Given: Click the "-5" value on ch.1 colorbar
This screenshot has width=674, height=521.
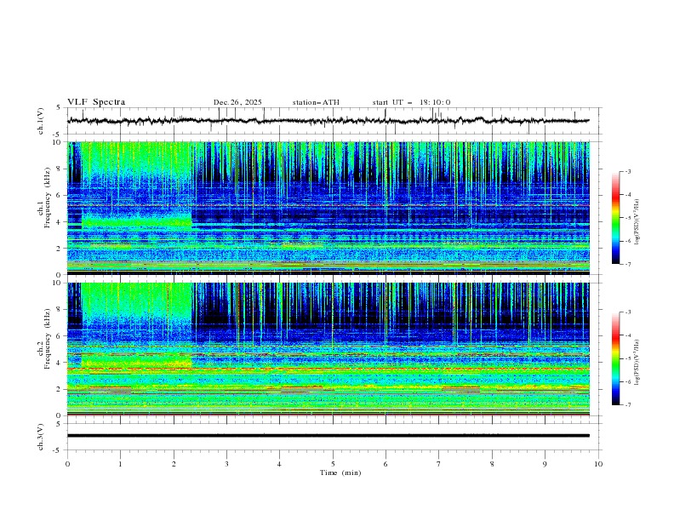Looking at the screenshot, I should tap(627, 218).
